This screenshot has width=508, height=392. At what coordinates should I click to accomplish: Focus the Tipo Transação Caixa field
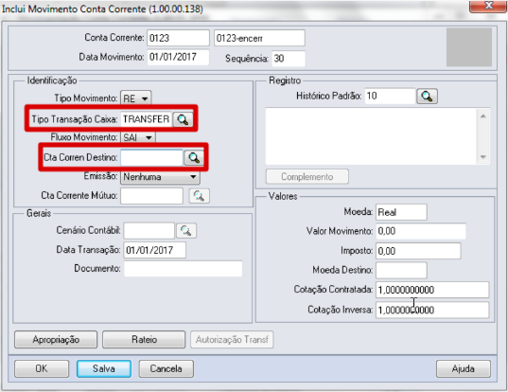tap(146, 119)
